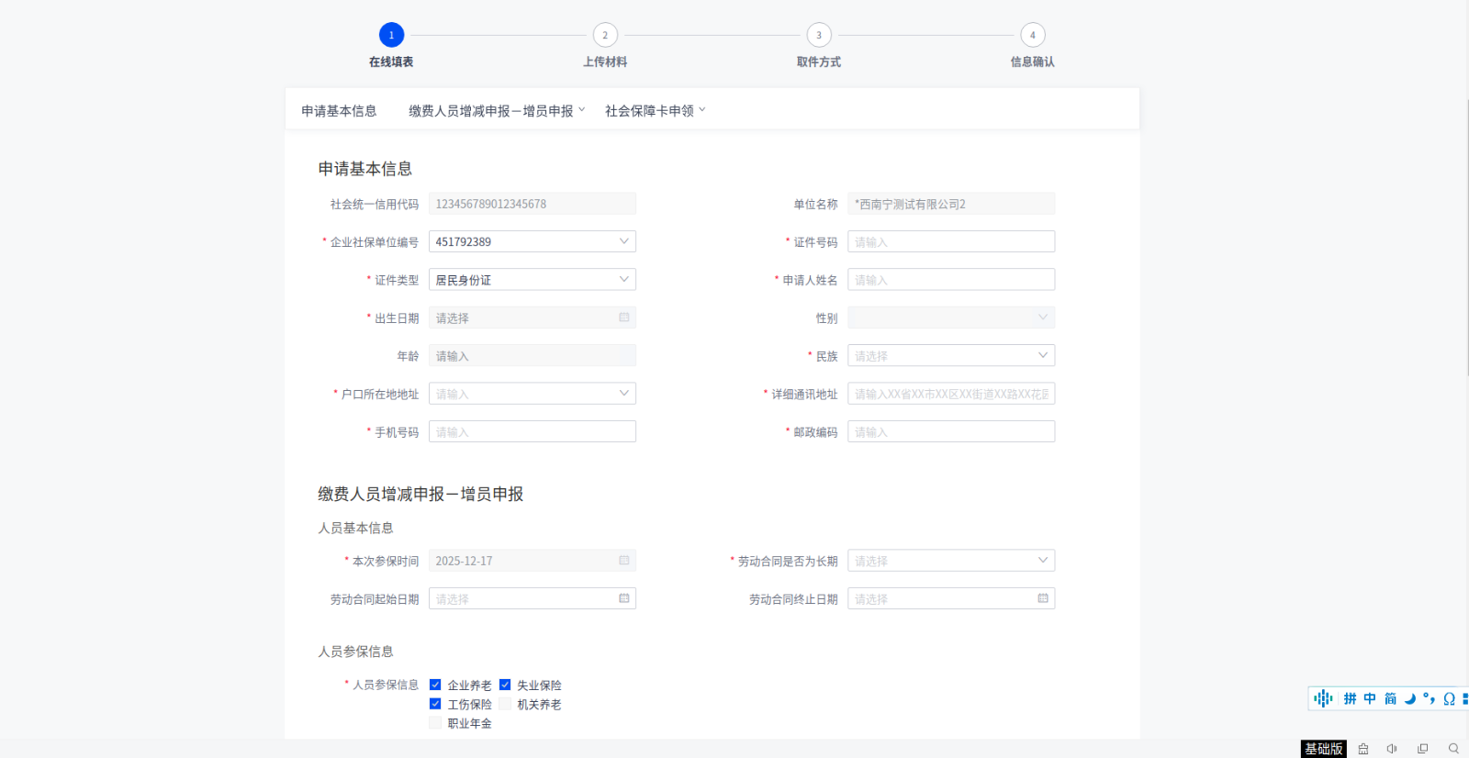Image resolution: width=1469 pixels, height=758 pixels.
Task: Switch to the 申请基本信息 tab
Action: tap(339, 111)
